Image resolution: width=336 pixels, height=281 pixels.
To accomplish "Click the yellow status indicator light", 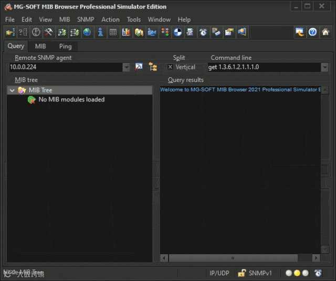I will click(x=297, y=273).
